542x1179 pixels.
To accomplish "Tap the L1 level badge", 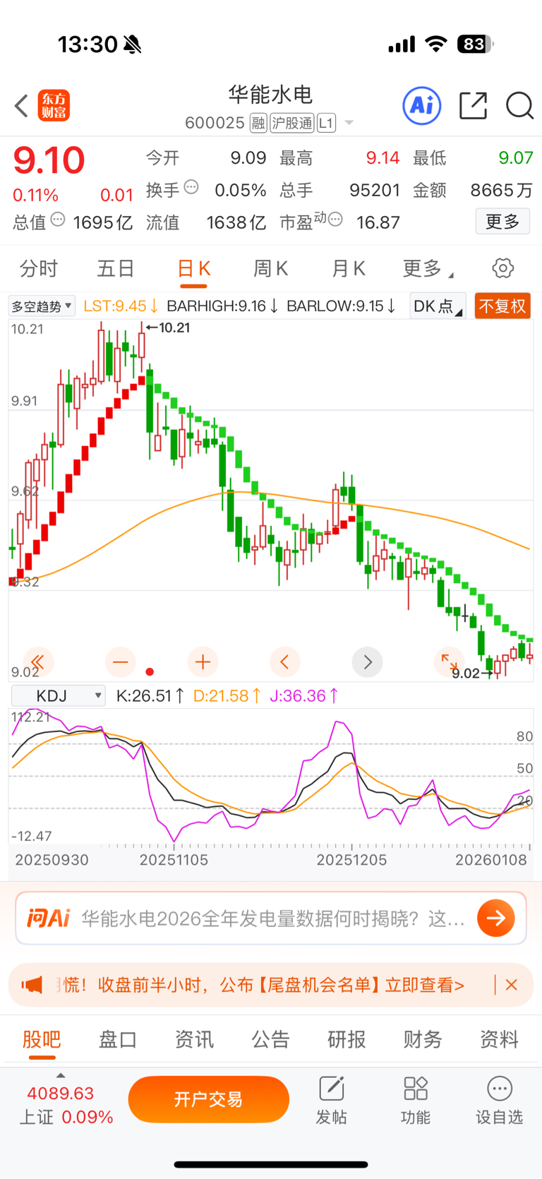I will click(326, 124).
